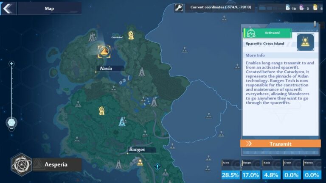Open the wrench tool next to coordinates

click(179, 8)
